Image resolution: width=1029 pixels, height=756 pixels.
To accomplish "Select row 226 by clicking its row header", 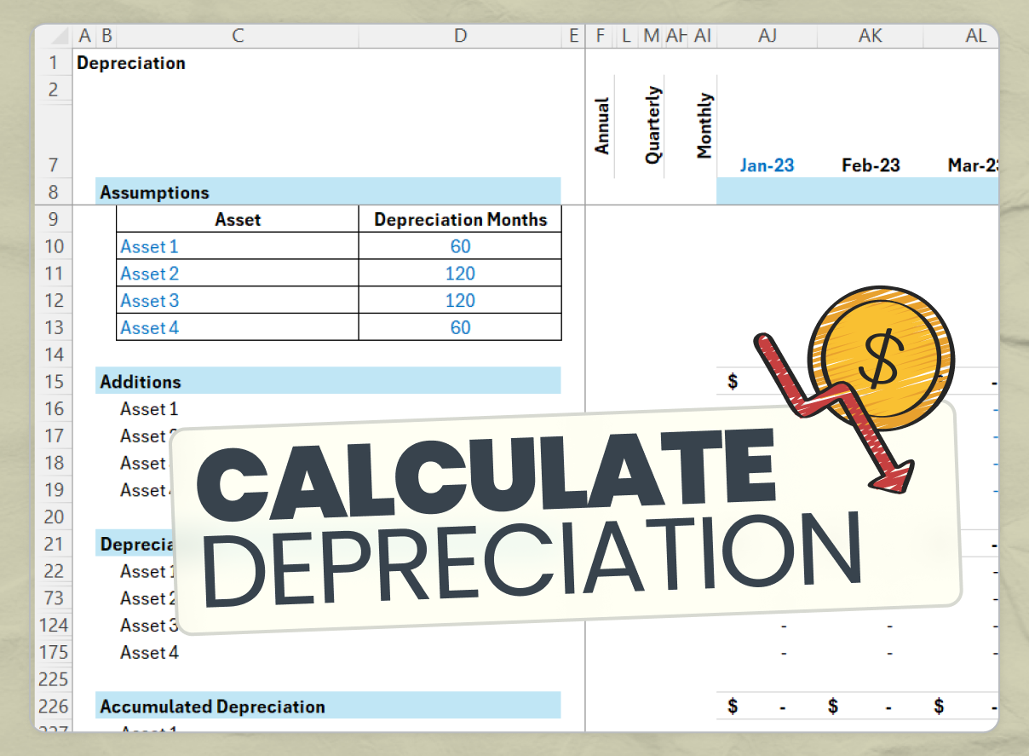I will pyautogui.click(x=54, y=707).
